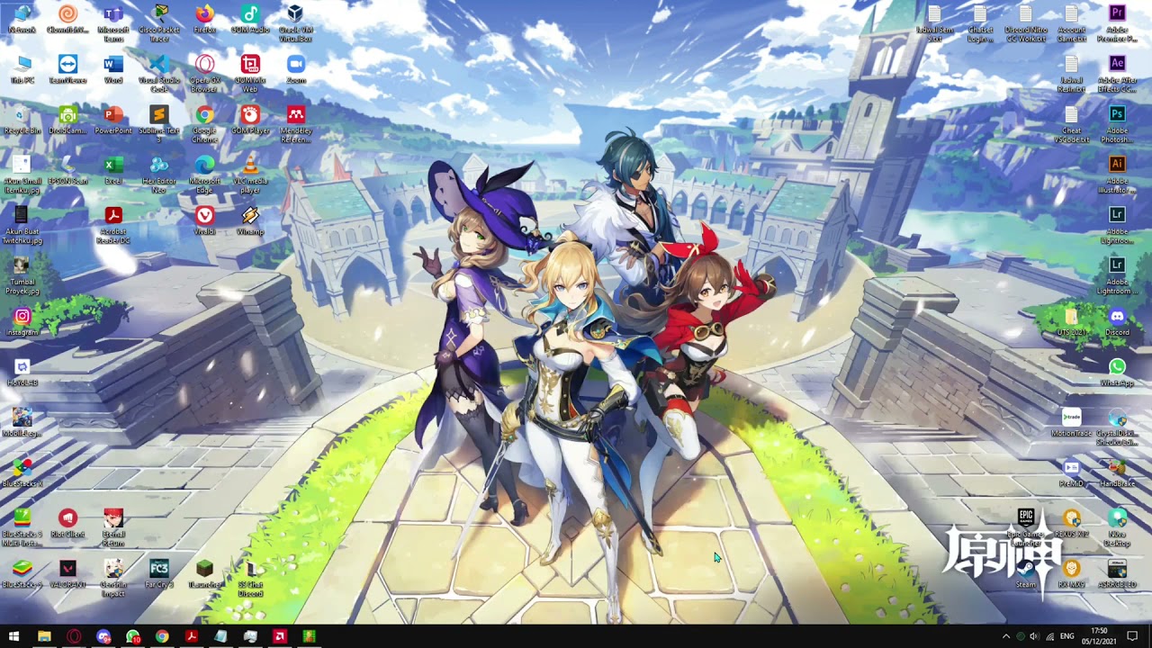Click the ENG input language indicator
This screenshot has width=1152, height=648.
[x=1066, y=636]
